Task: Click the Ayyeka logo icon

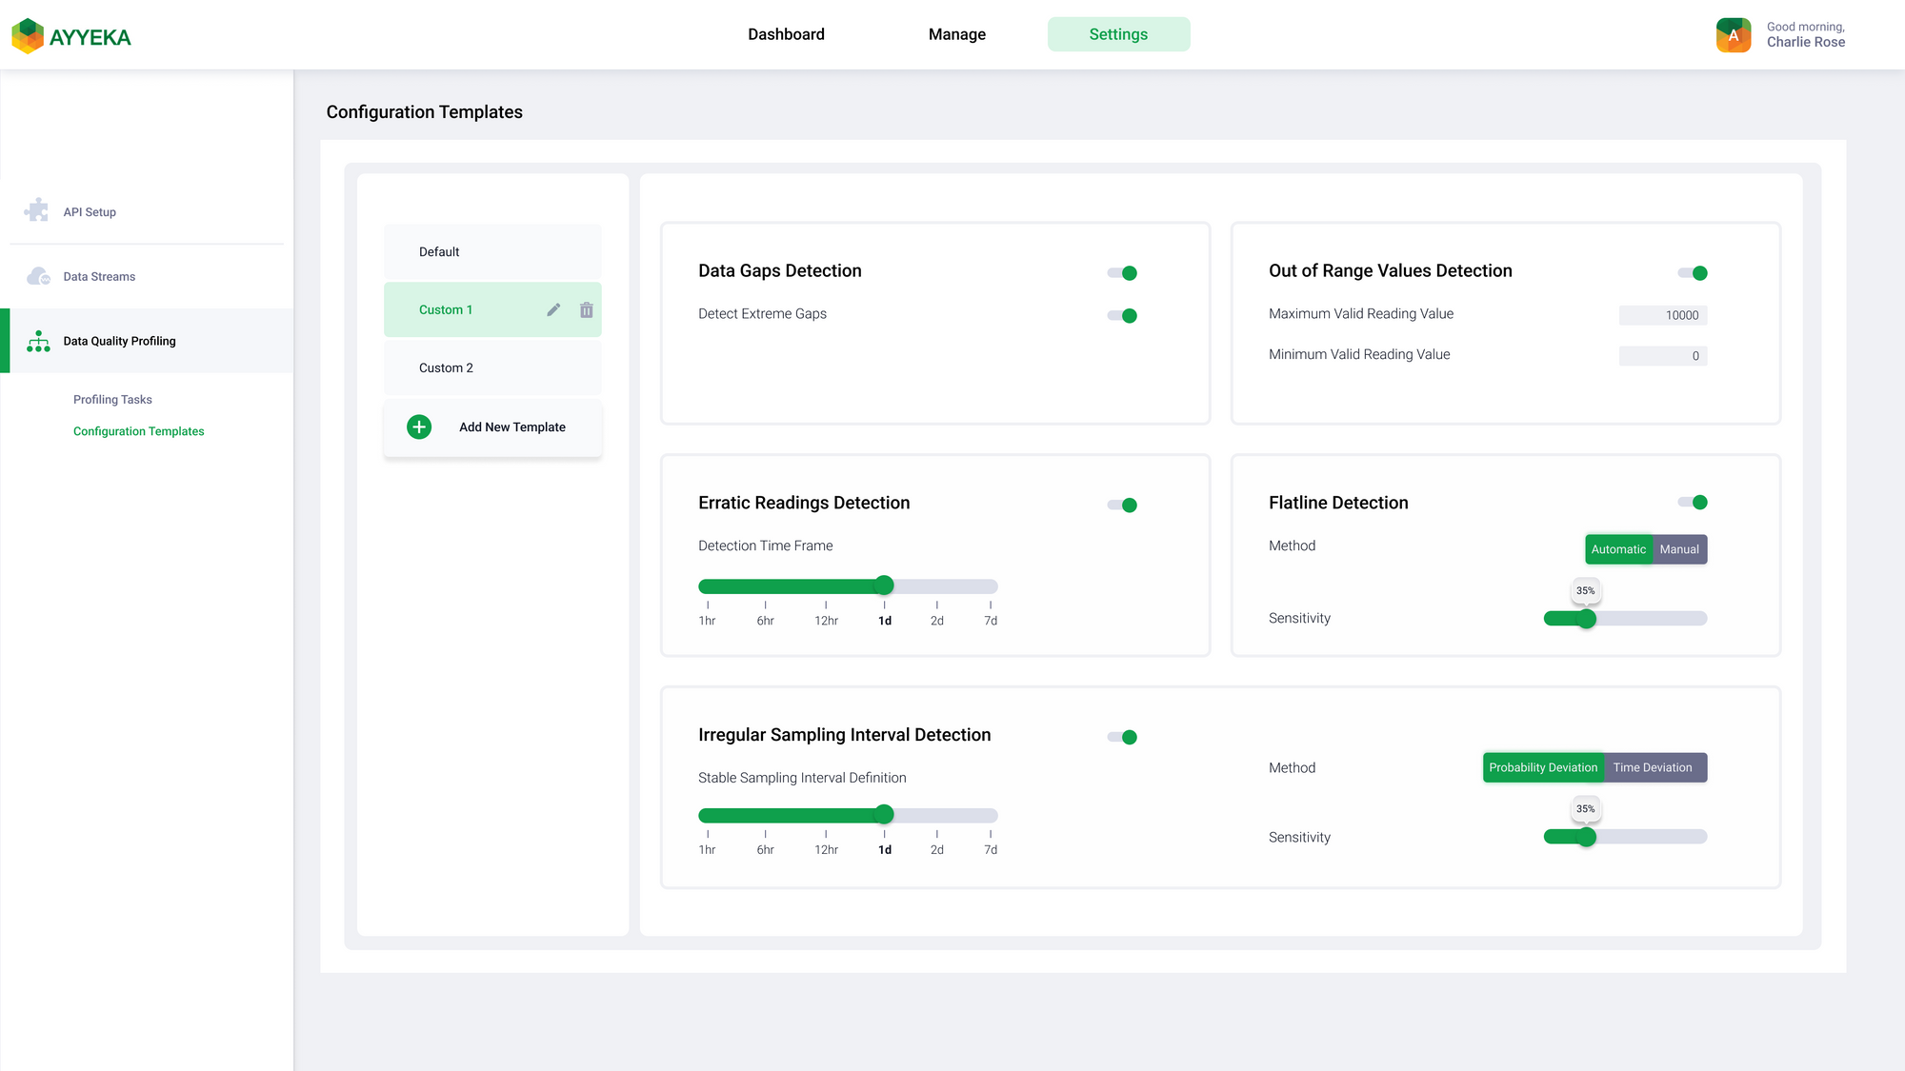Action: [x=28, y=36]
